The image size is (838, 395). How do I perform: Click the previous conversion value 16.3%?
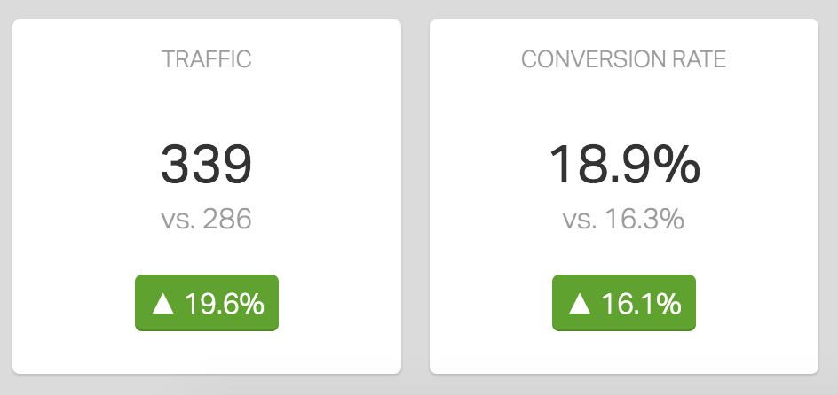(x=645, y=219)
